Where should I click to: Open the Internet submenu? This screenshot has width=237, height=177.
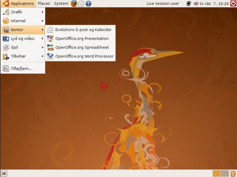[x=23, y=21]
